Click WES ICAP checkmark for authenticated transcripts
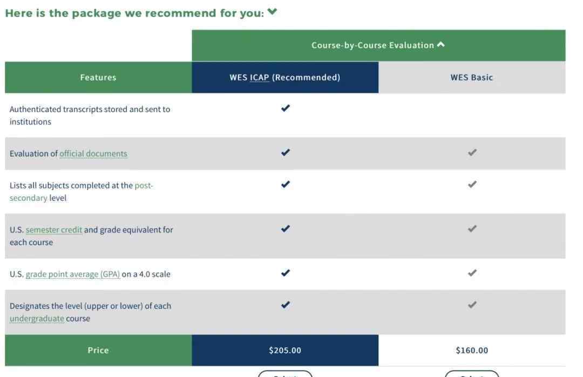 tap(286, 108)
